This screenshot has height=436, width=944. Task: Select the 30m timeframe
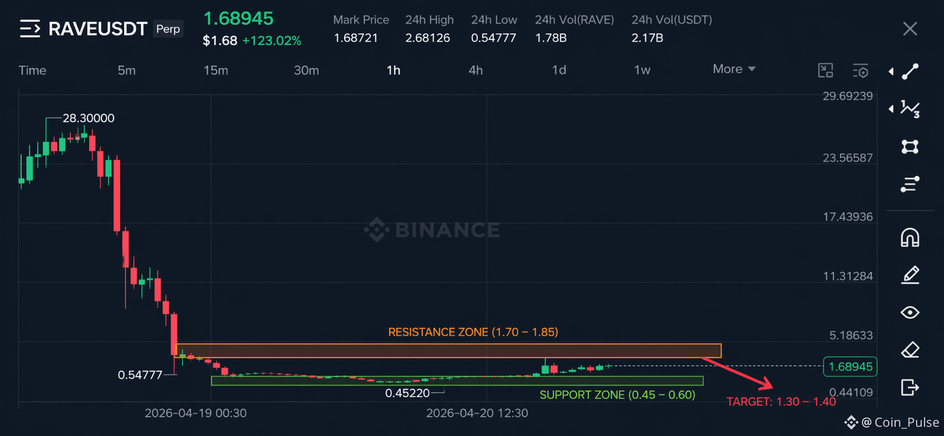tap(306, 70)
